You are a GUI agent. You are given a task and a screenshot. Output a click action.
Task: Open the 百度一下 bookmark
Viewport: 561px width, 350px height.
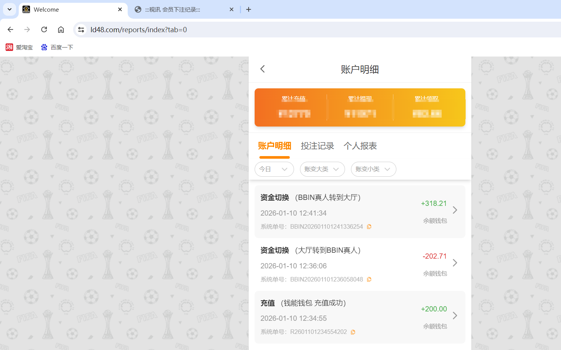[57, 47]
